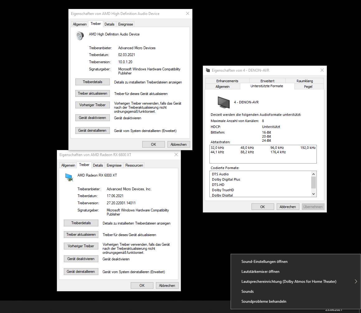Click Treiber aktualisieren in Radeon RX 6800 XT window
Screen dimensions: 361x313
81,235
